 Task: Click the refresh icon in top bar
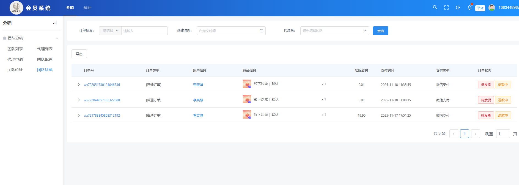[x=458, y=8]
